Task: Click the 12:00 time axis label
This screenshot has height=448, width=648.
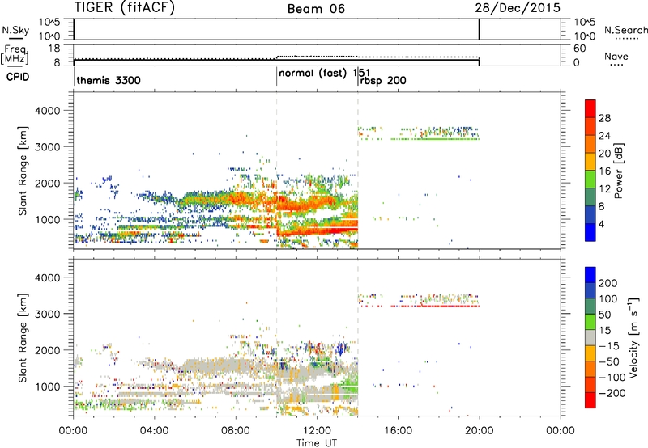Action: [317, 430]
